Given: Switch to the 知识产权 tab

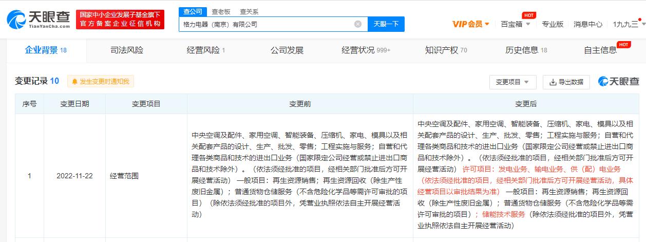Looking at the screenshot, I should coord(446,50).
